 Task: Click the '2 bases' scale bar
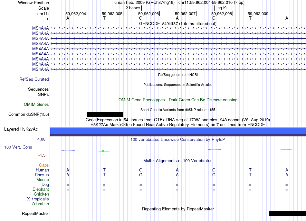coord(178,8)
